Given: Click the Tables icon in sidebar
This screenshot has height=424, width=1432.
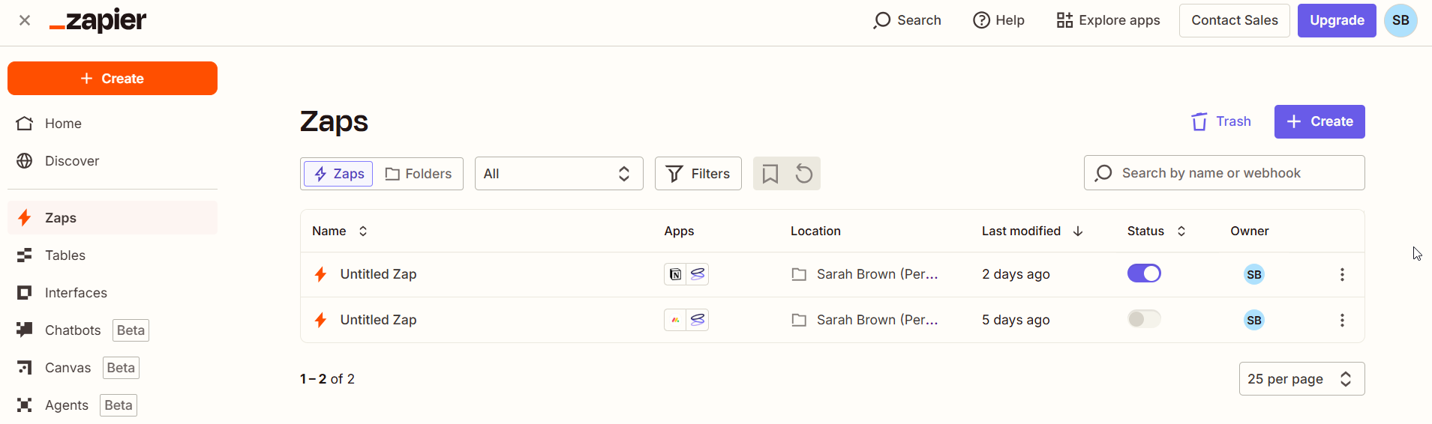Looking at the screenshot, I should (x=25, y=255).
